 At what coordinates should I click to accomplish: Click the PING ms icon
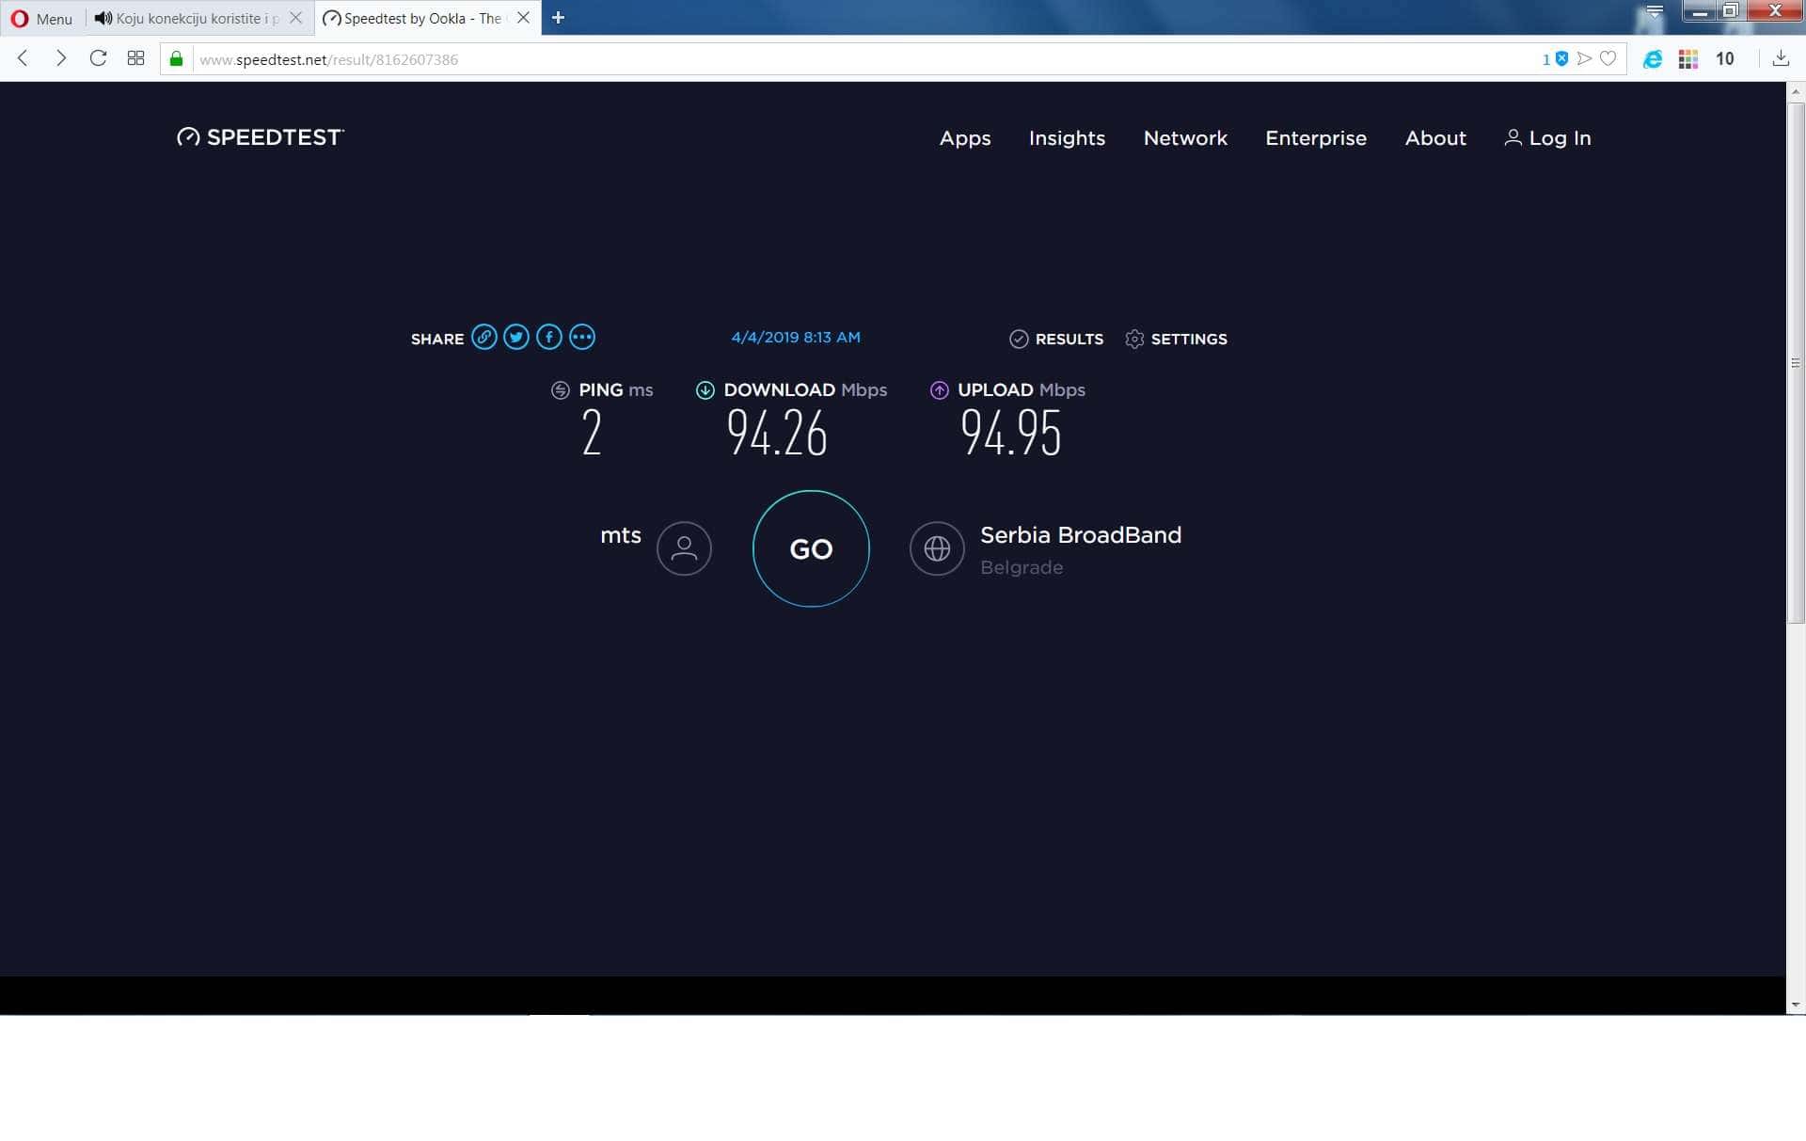(x=561, y=390)
